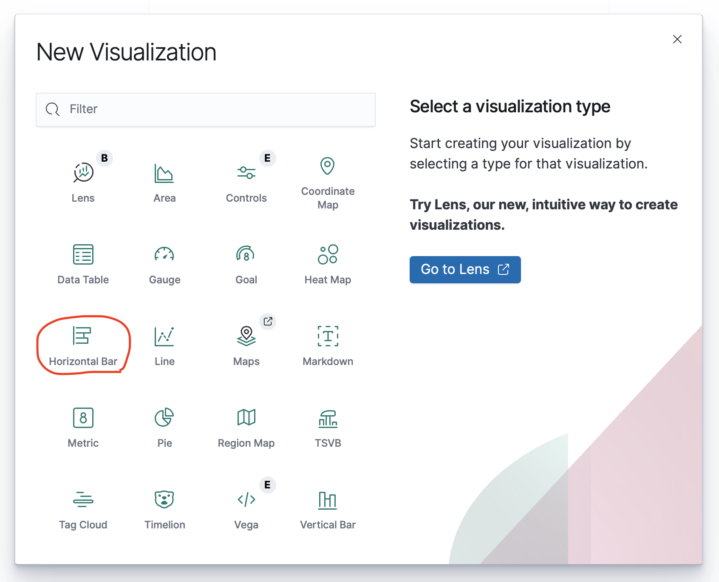This screenshot has width=719, height=582.
Task: Click the Tag Cloud label
Action: (83, 525)
